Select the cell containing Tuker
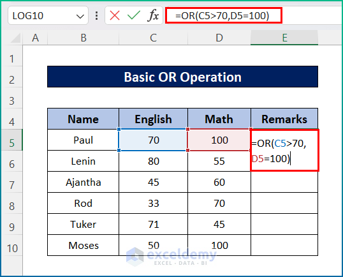 83,224
